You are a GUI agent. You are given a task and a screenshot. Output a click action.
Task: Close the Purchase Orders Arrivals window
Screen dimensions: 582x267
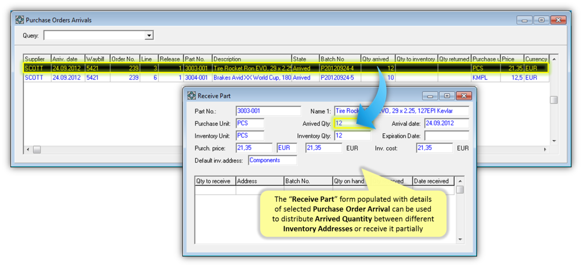pos(558,20)
